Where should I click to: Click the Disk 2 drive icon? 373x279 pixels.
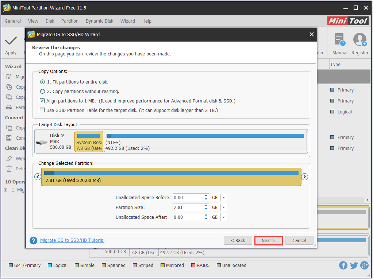(x=42, y=142)
